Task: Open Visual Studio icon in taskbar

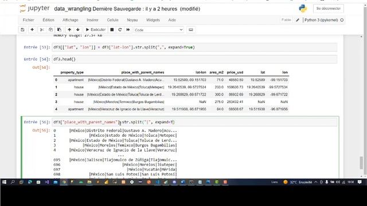Action: (x=47, y=182)
